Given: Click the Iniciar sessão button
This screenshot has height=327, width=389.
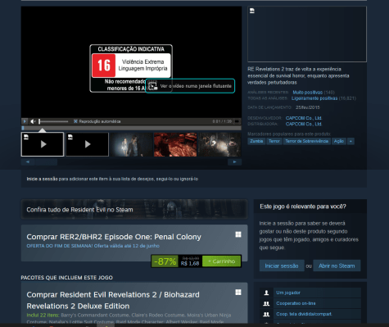Looking at the screenshot, I should [282, 266].
